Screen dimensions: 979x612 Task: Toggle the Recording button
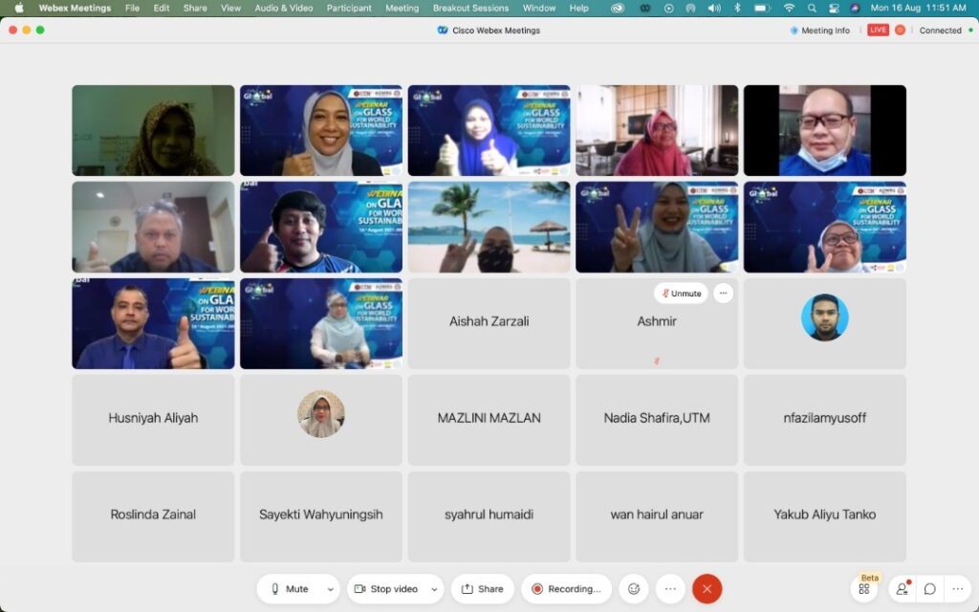(x=566, y=589)
